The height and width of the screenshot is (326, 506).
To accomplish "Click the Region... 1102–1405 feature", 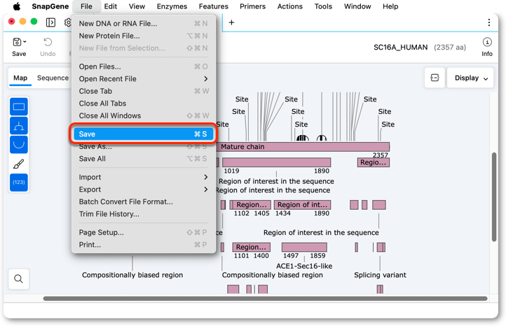I will (x=252, y=204).
